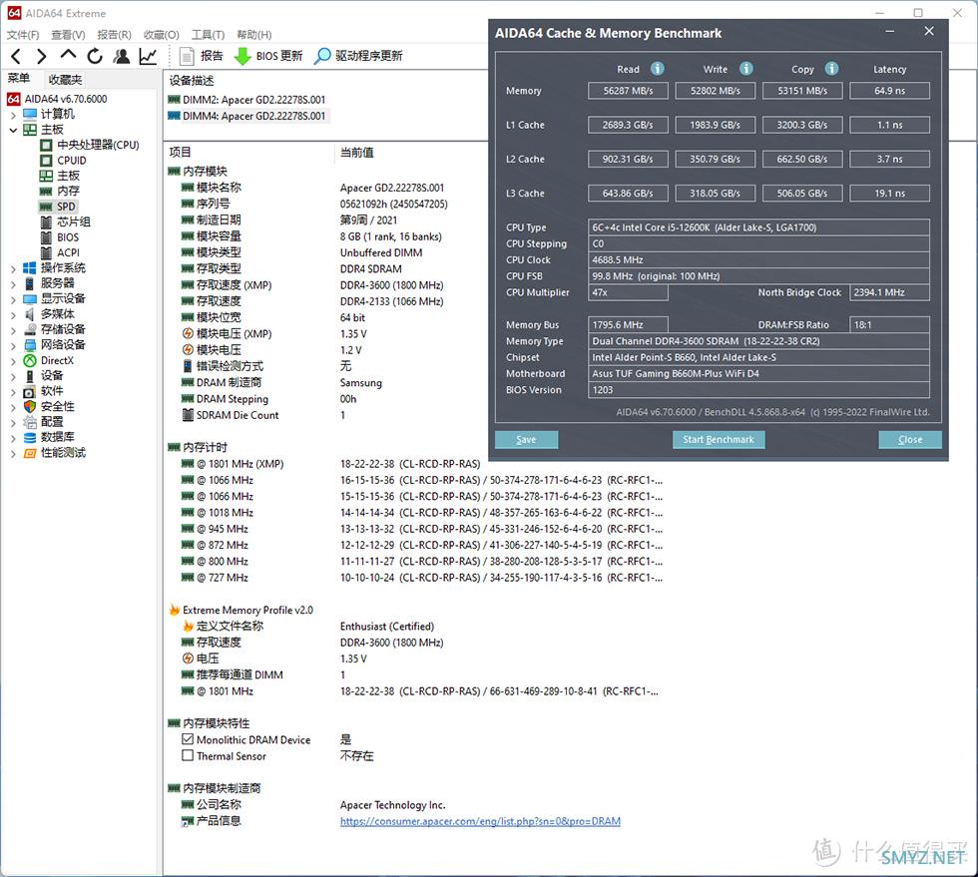Select the @ 1801 MHz (XMP) timing row
This screenshot has height=877, width=978.
[330, 464]
